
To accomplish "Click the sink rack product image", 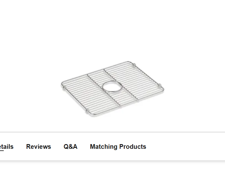I will point(112,89).
